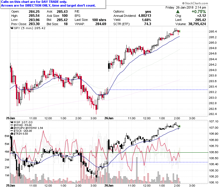Click the +0.75% percent change
Screen dimensions: 223x188
[x=199, y=12]
